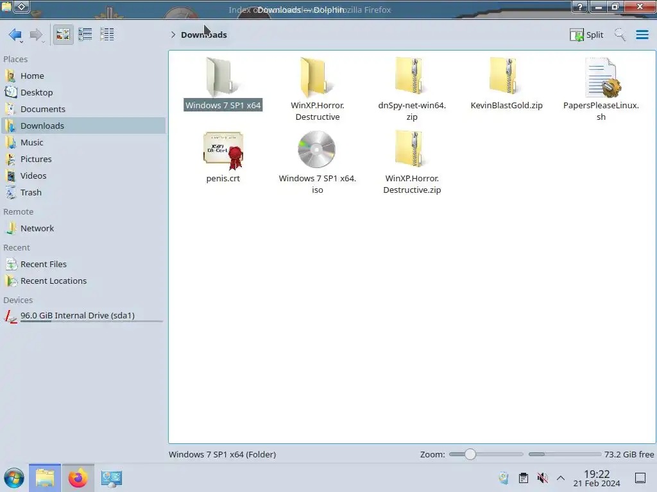Select WinXP.Horror.Destructive.zip archive icon
657x492 pixels.
coord(412,149)
